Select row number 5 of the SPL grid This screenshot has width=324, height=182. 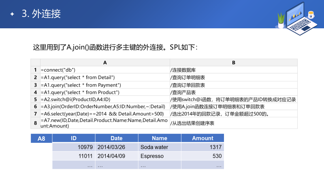(x=35, y=99)
